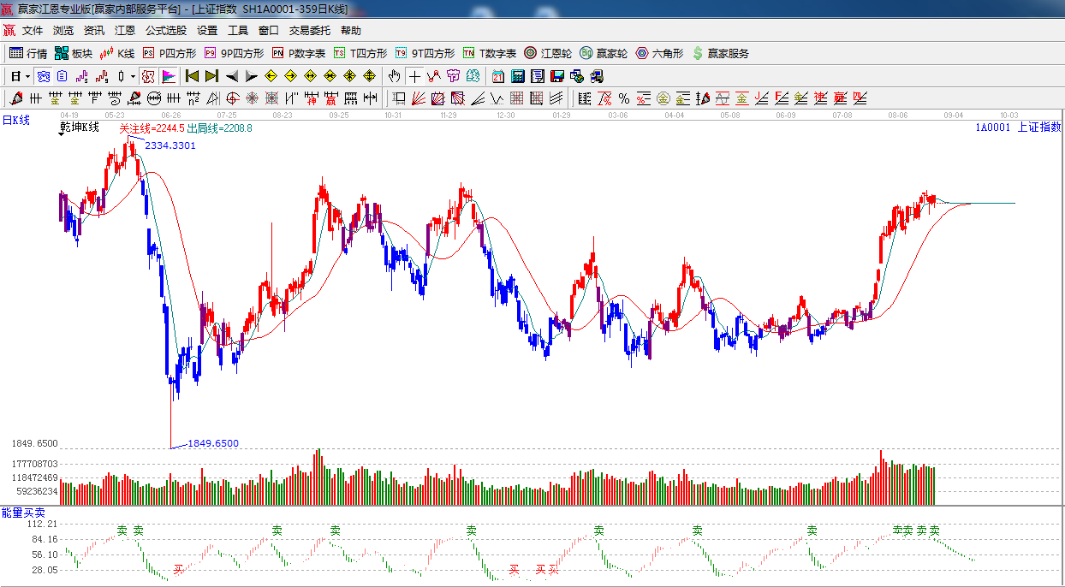Viewport: 1065px width, 587px height.
Task: Open the calculator icon in toolbar
Action: 517,76
